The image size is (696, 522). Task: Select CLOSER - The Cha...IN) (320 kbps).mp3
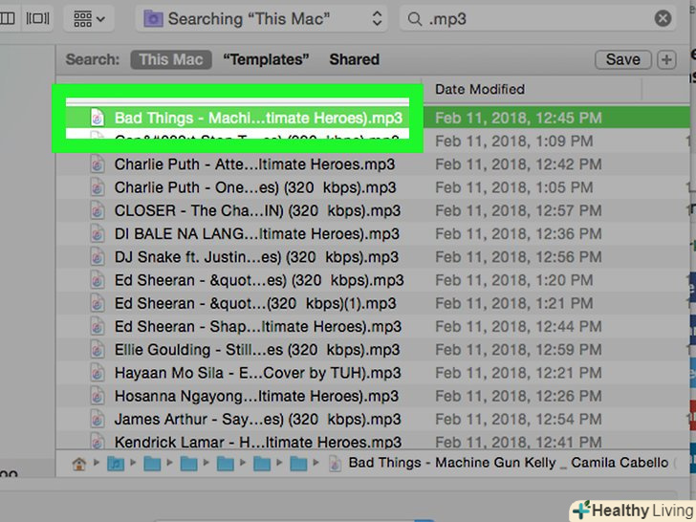[x=257, y=211]
